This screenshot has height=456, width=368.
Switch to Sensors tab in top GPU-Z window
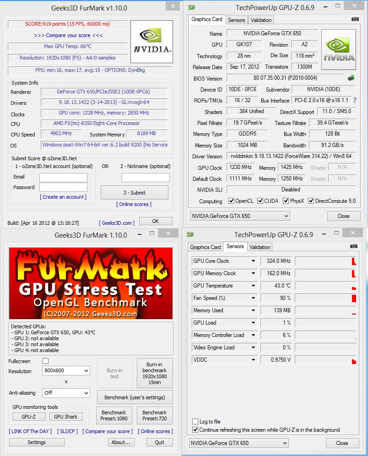pyautogui.click(x=236, y=20)
